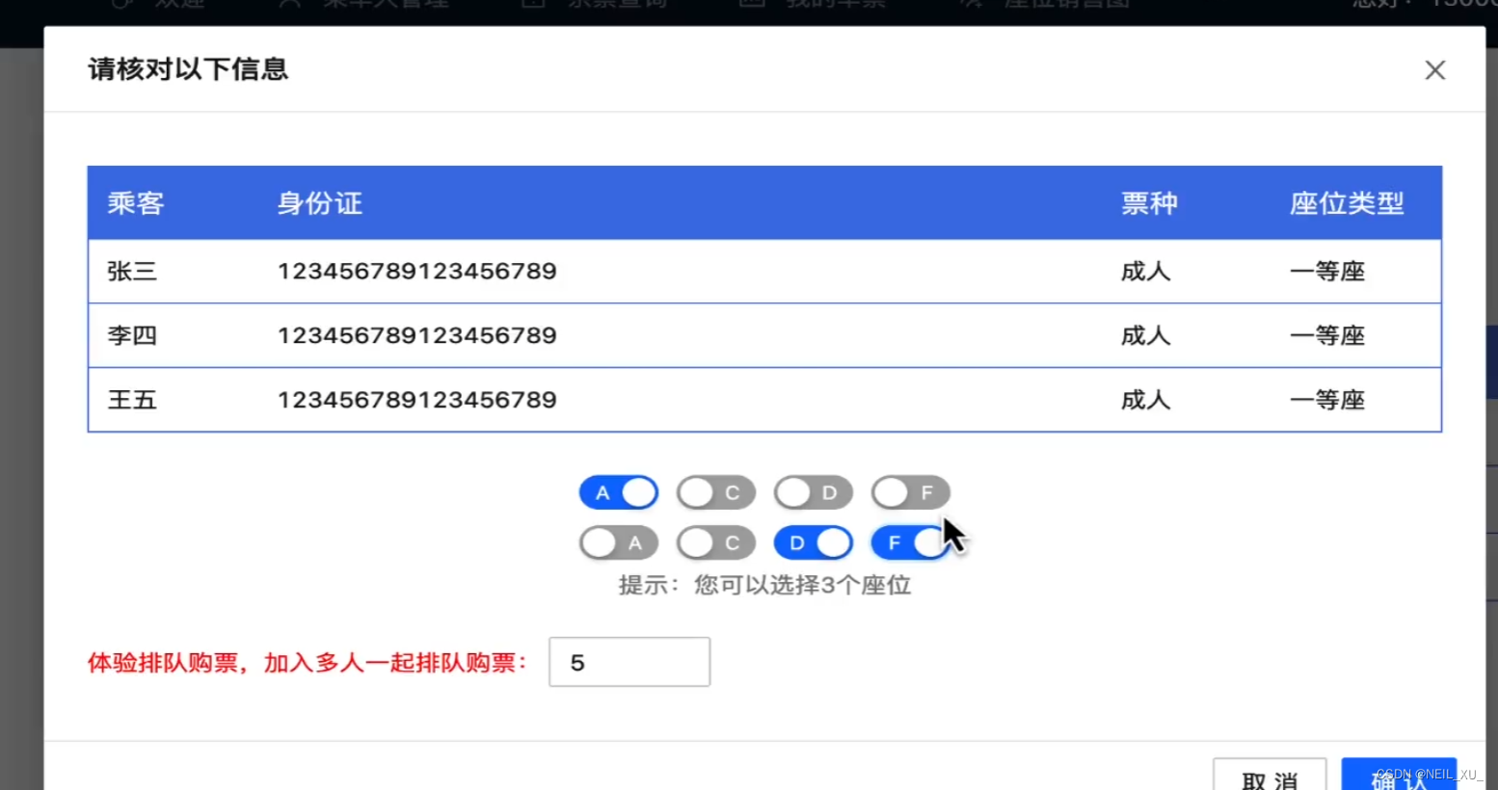Click the ID number in 张三's row

pos(417,272)
